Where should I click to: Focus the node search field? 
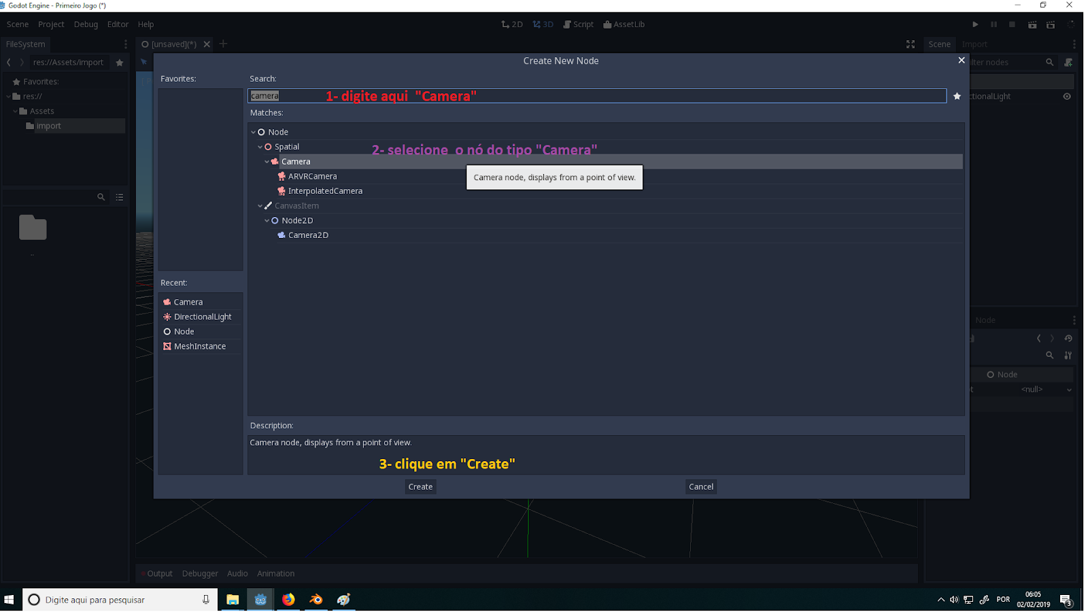coord(597,96)
